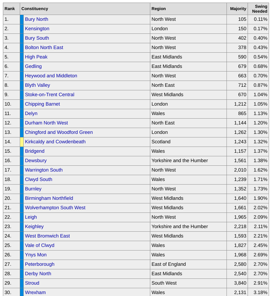The image size is (270, 296).
Task: Open the Stroud constituency link
Action: coord(32,283)
